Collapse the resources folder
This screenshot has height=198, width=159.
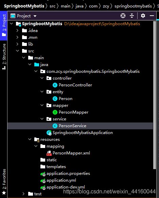30,139
